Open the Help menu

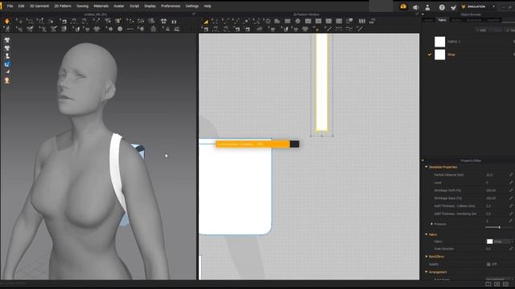(x=208, y=6)
